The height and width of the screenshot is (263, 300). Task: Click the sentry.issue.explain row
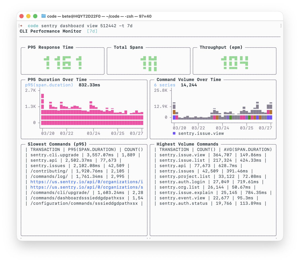pos(213,193)
